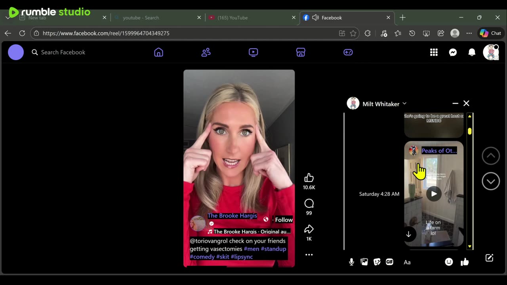The height and width of the screenshot is (285, 507).
Task: Open the tab actions dropdown
Action: [x=8, y=17]
